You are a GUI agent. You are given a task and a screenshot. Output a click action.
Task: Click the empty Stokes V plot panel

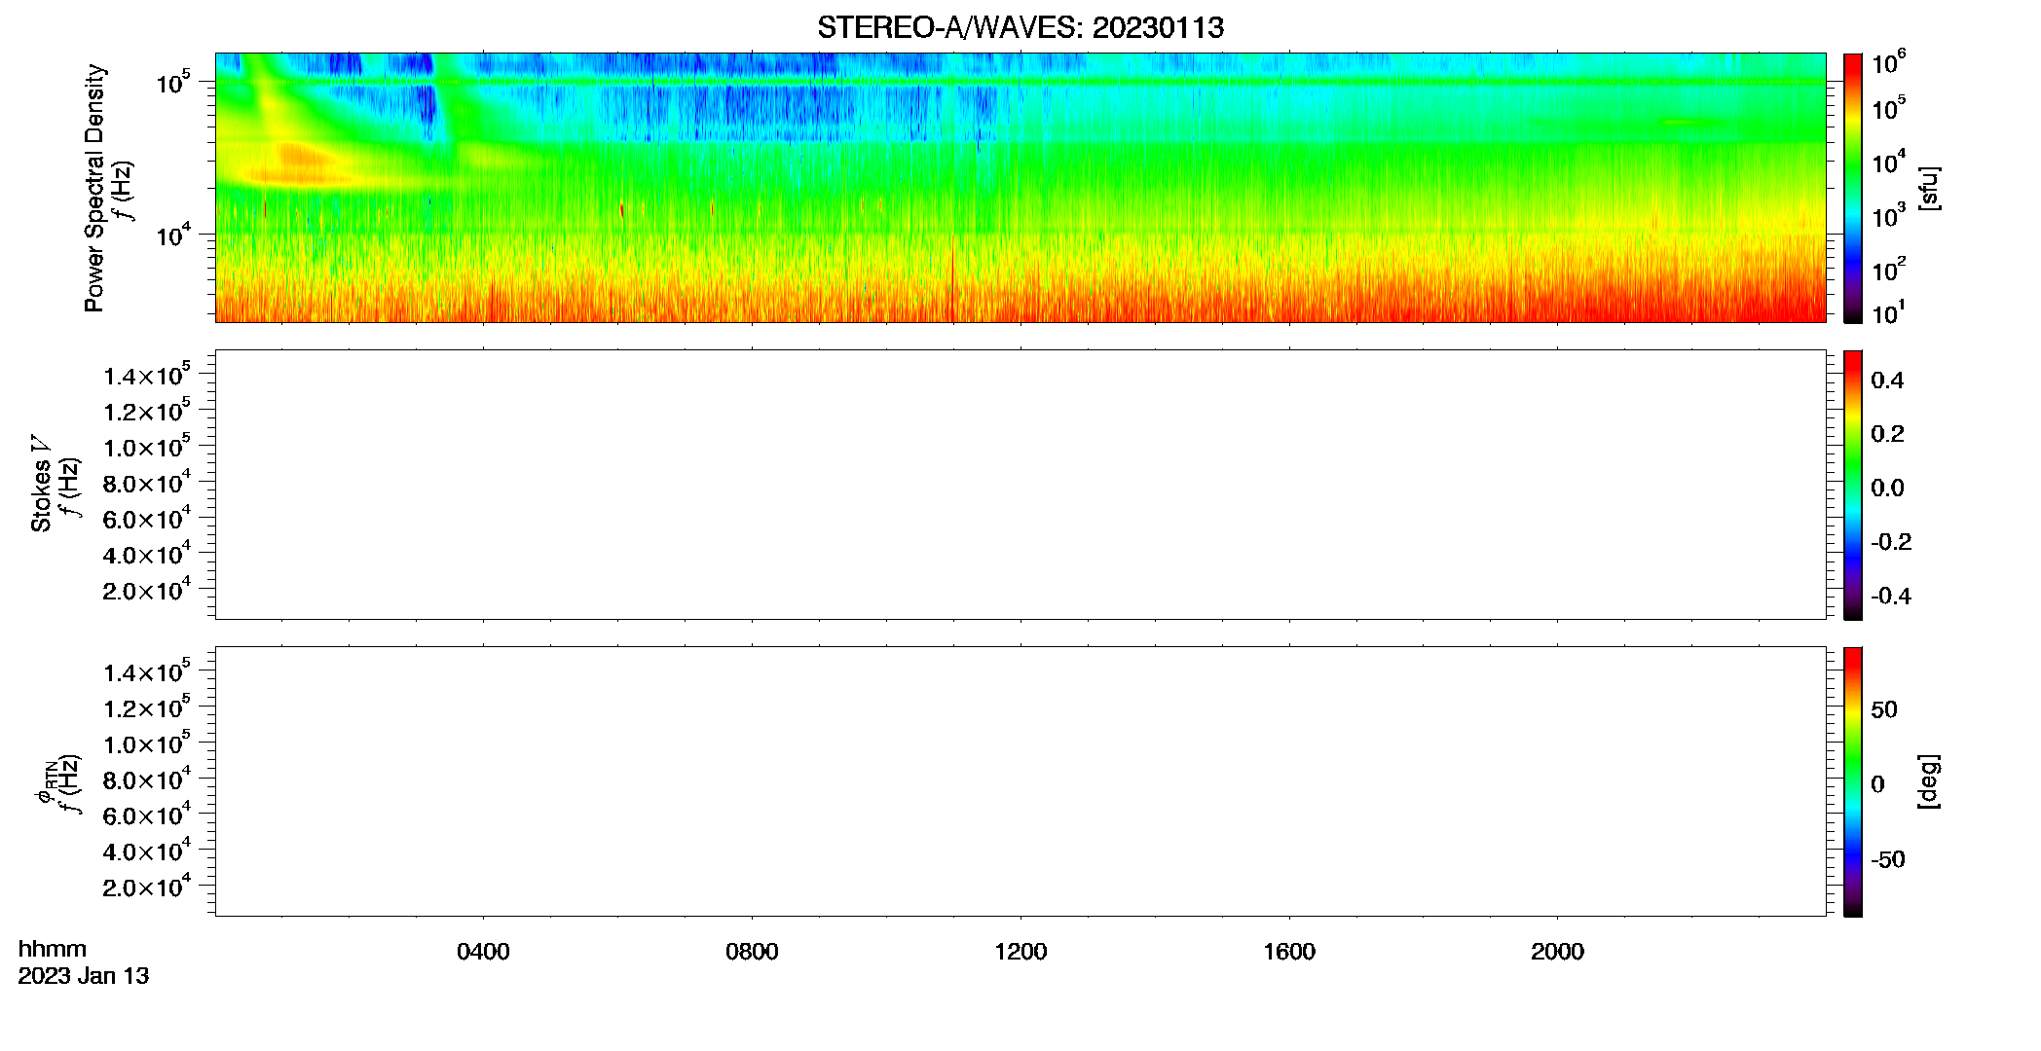pyautogui.click(x=1020, y=485)
